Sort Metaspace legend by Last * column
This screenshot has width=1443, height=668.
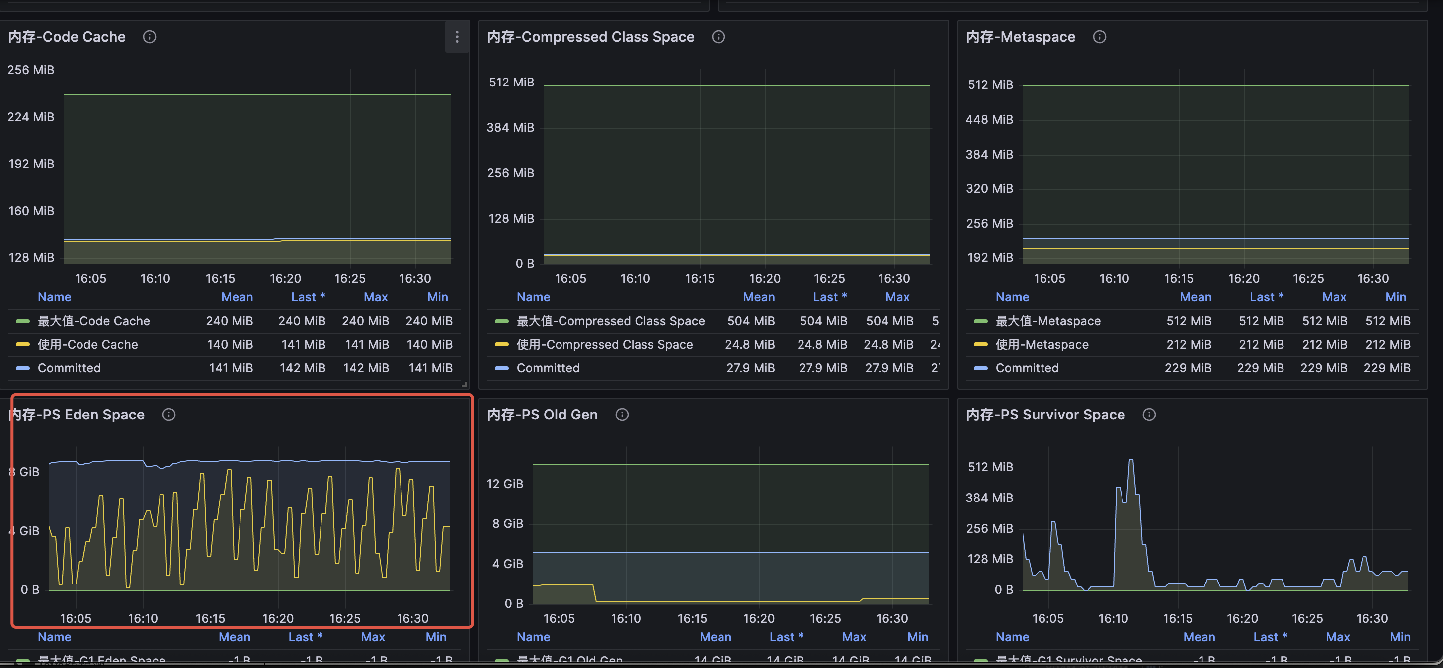[x=1266, y=297]
